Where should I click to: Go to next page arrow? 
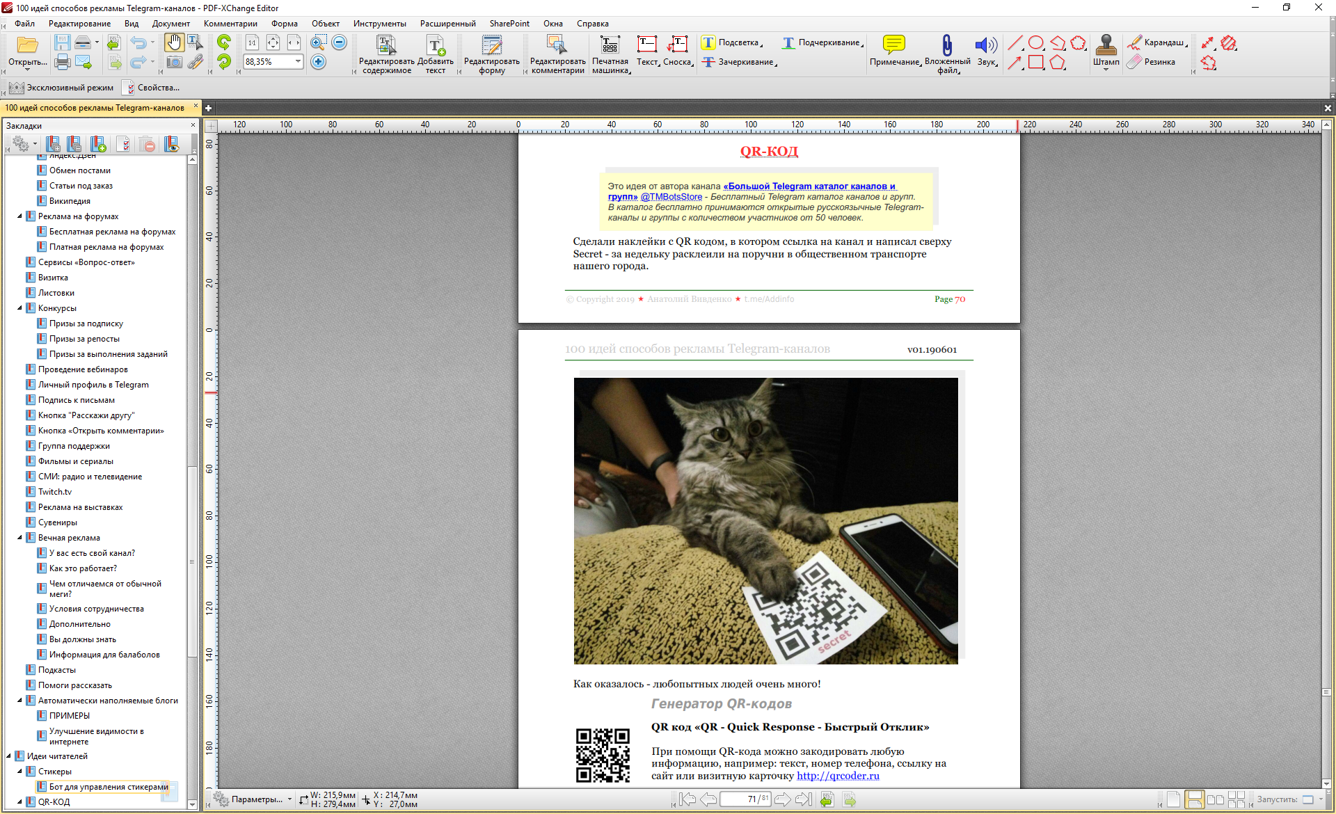click(782, 799)
